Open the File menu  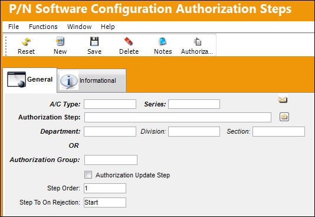coord(14,27)
